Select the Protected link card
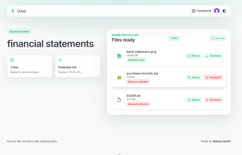 click(78, 66)
